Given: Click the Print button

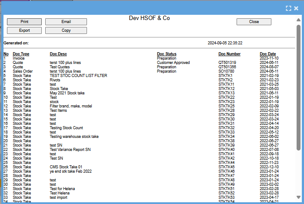Looking at the screenshot, I should click(x=24, y=22).
